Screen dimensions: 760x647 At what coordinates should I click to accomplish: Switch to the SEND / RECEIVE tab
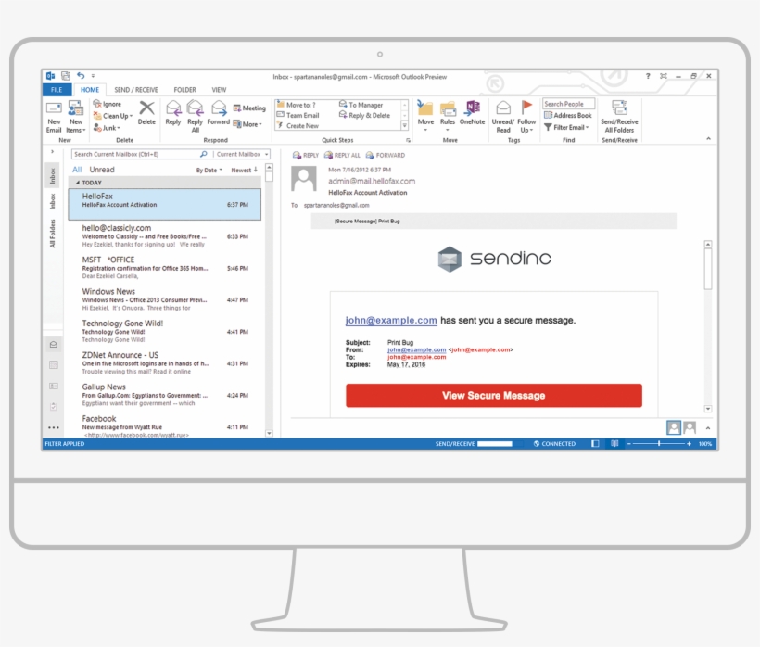click(x=136, y=90)
